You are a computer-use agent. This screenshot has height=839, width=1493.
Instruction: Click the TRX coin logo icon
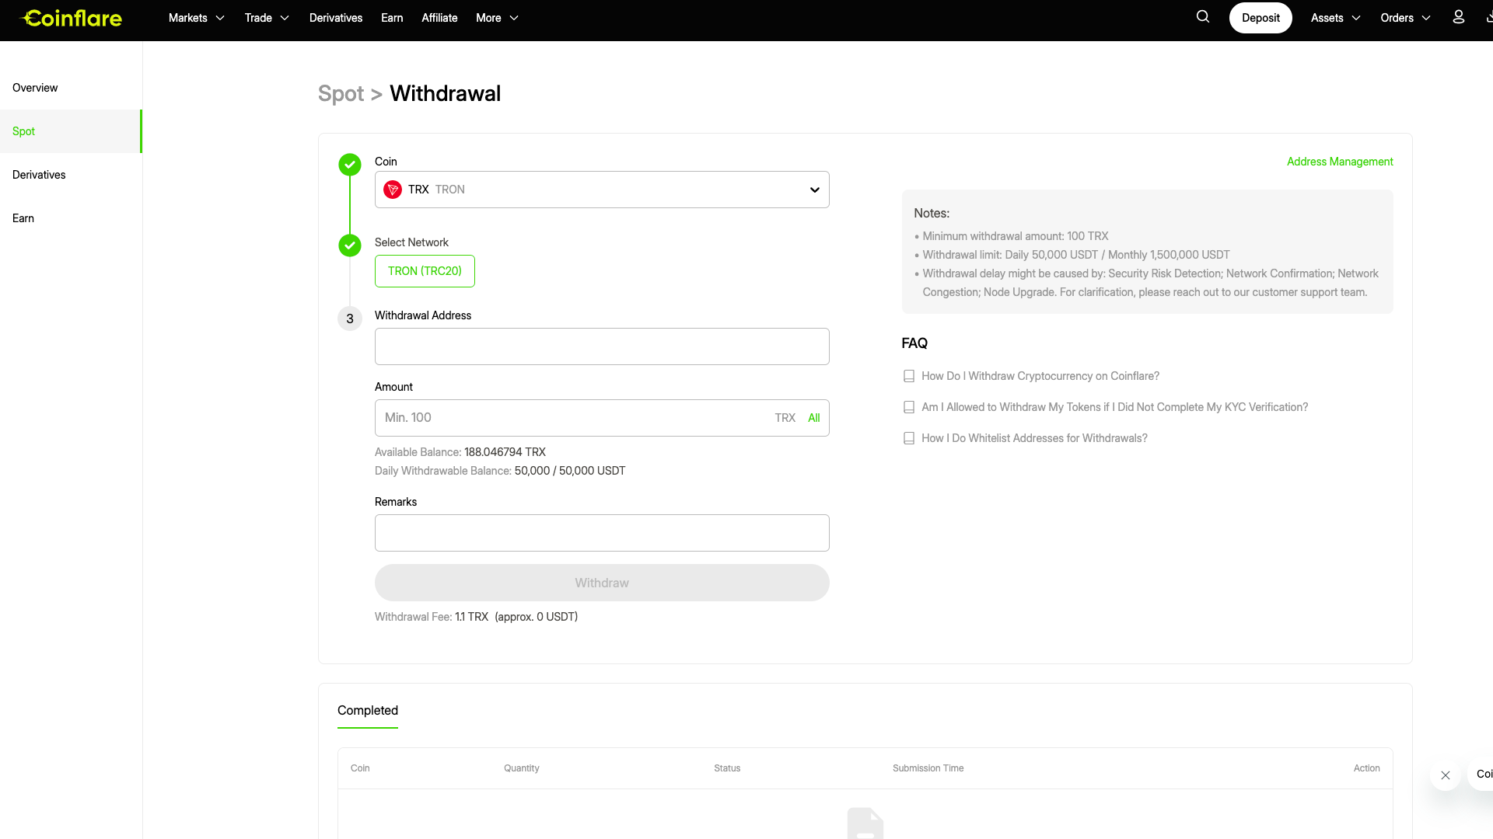[393, 190]
